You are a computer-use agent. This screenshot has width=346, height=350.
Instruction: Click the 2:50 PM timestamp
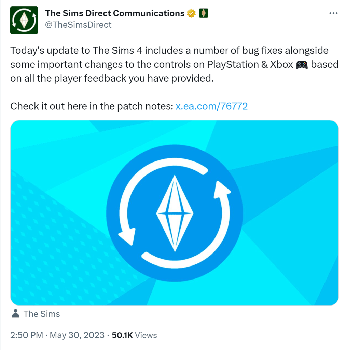click(26, 335)
